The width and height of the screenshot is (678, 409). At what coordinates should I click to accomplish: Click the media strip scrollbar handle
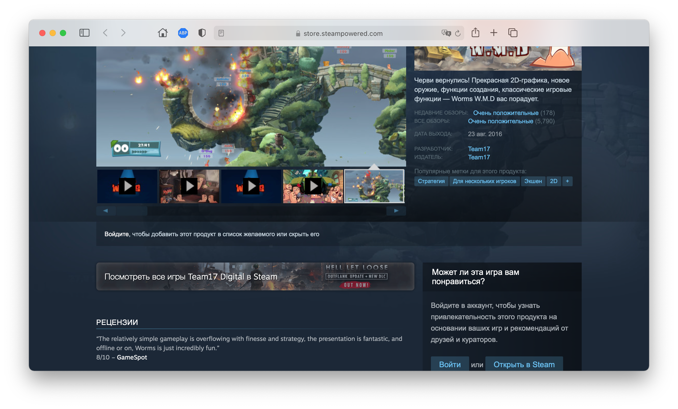click(x=132, y=211)
